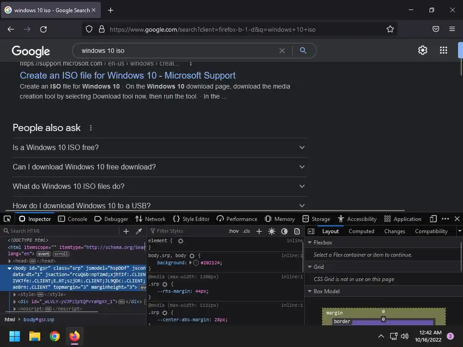This screenshot has height=347, width=463.
Task: Click the Google logo
Action: pyautogui.click(x=31, y=52)
